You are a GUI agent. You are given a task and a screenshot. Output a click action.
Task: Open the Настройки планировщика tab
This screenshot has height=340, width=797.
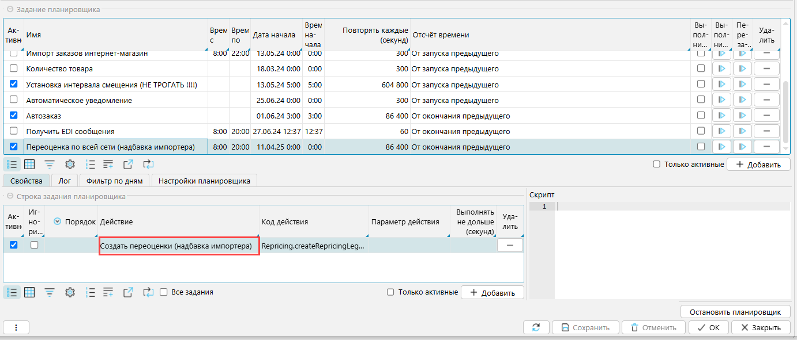(204, 181)
